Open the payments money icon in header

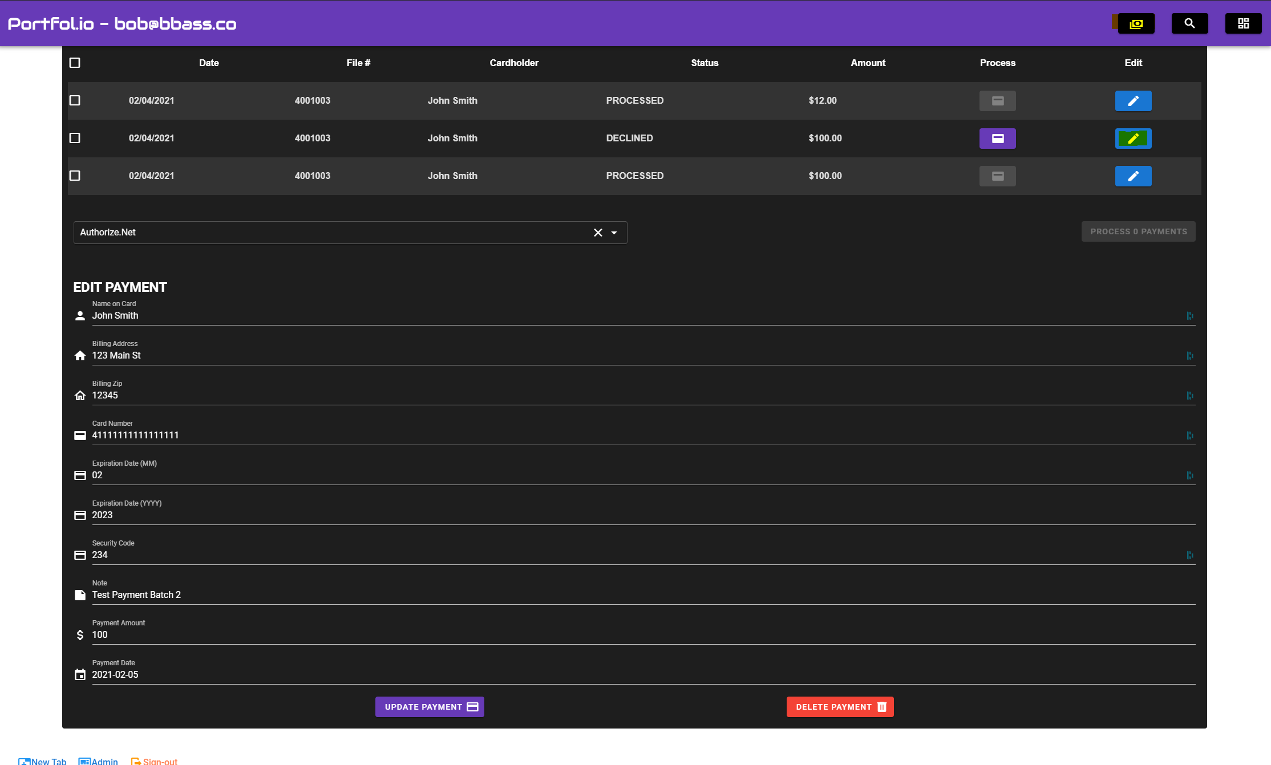tap(1136, 23)
